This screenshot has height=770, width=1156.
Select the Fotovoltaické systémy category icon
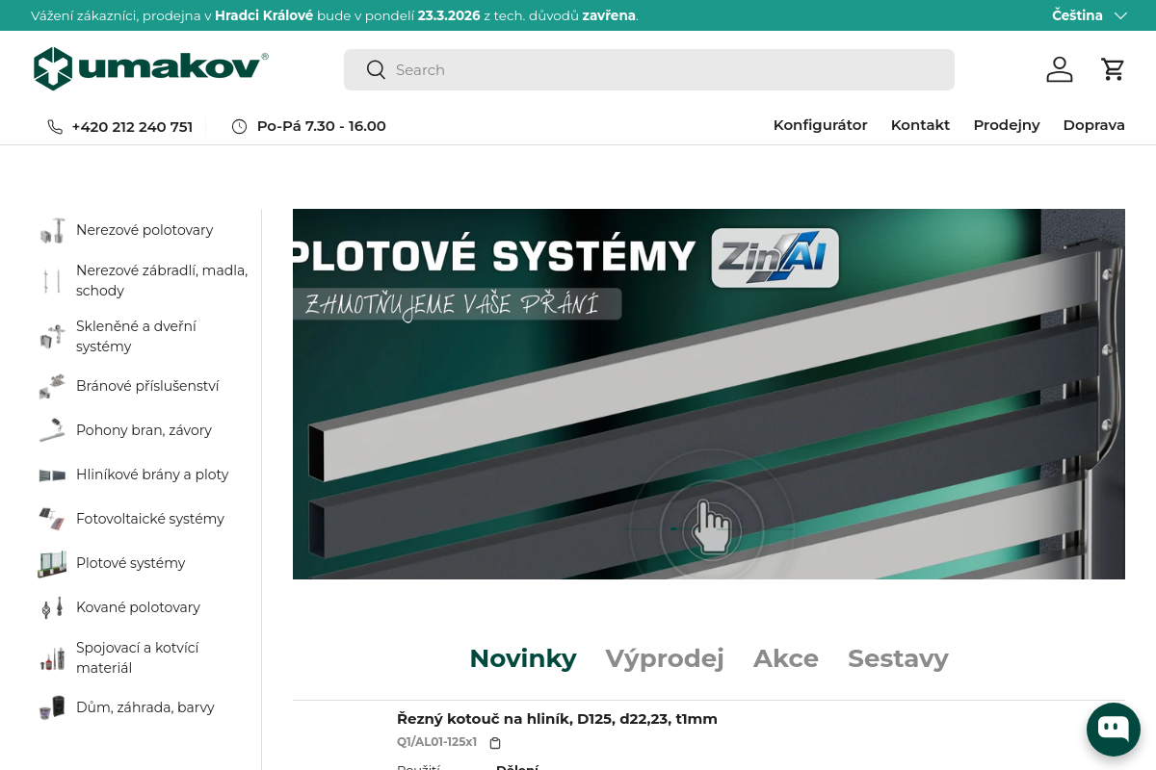click(x=53, y=518)
